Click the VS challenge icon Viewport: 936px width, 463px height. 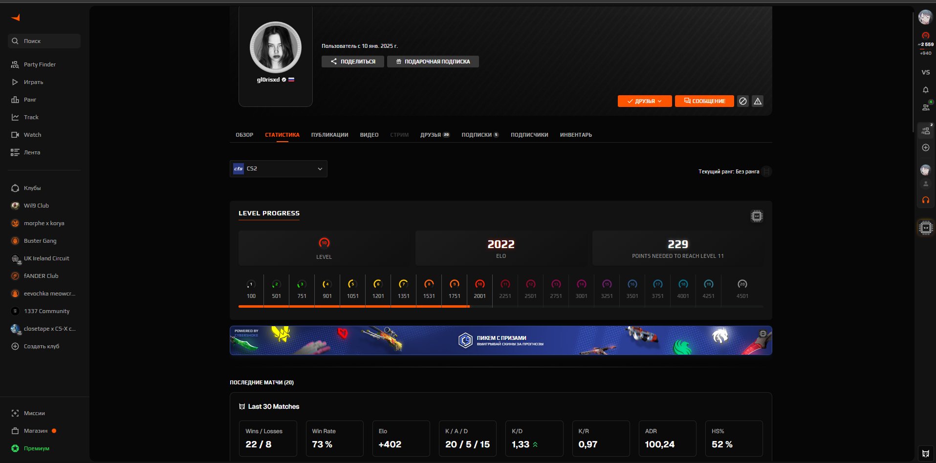tap(925, 72)
